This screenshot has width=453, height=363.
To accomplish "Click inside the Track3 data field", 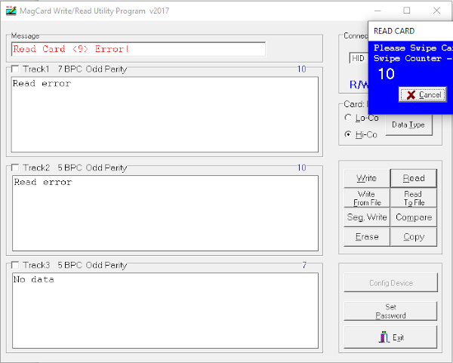I will 165,310.
